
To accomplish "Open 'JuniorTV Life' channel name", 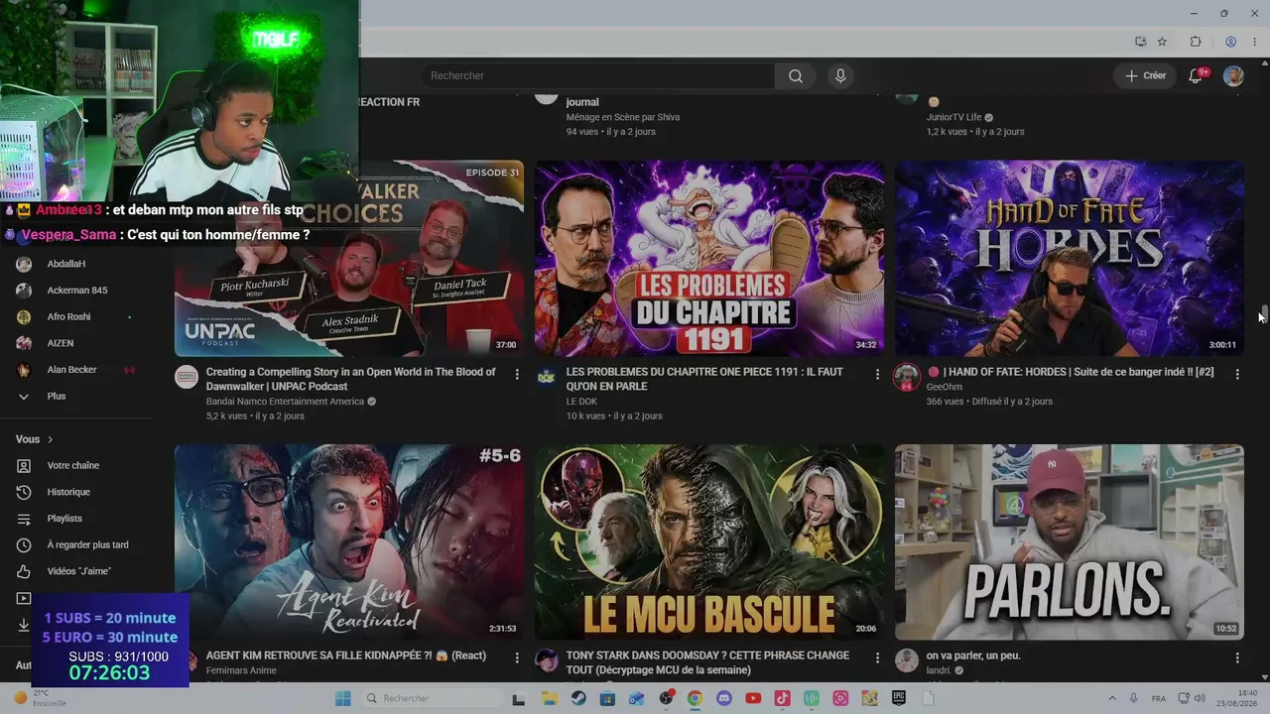I will [x=953, y=117].
